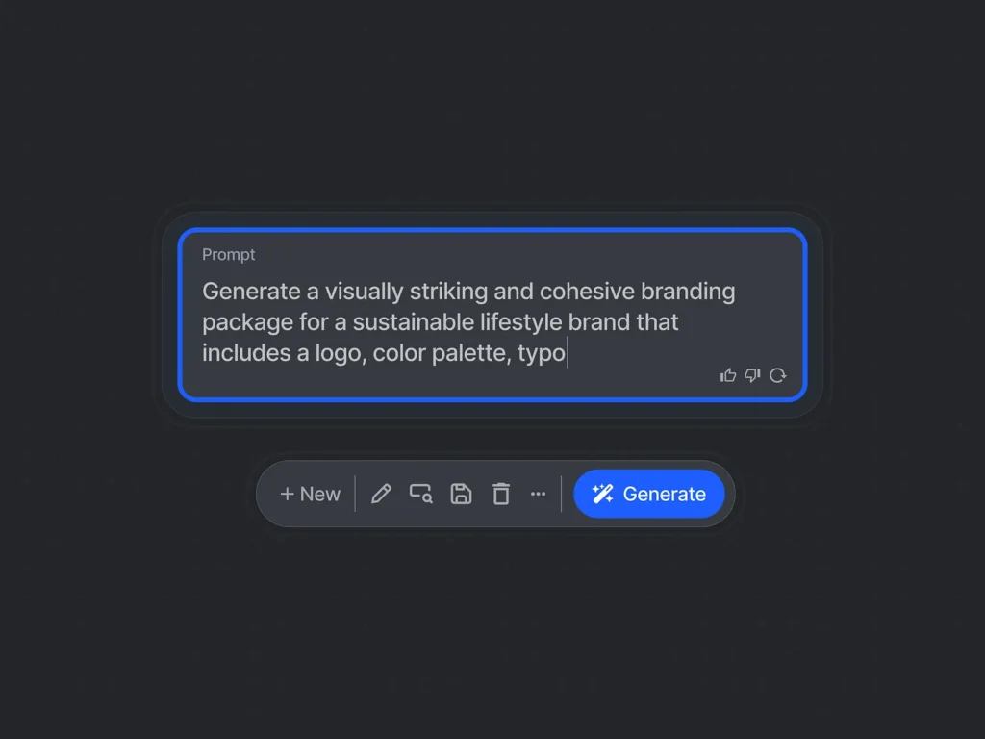Click the plus sign beside New
This screenshot has height=739, width=985.
(x=287, y=494)
